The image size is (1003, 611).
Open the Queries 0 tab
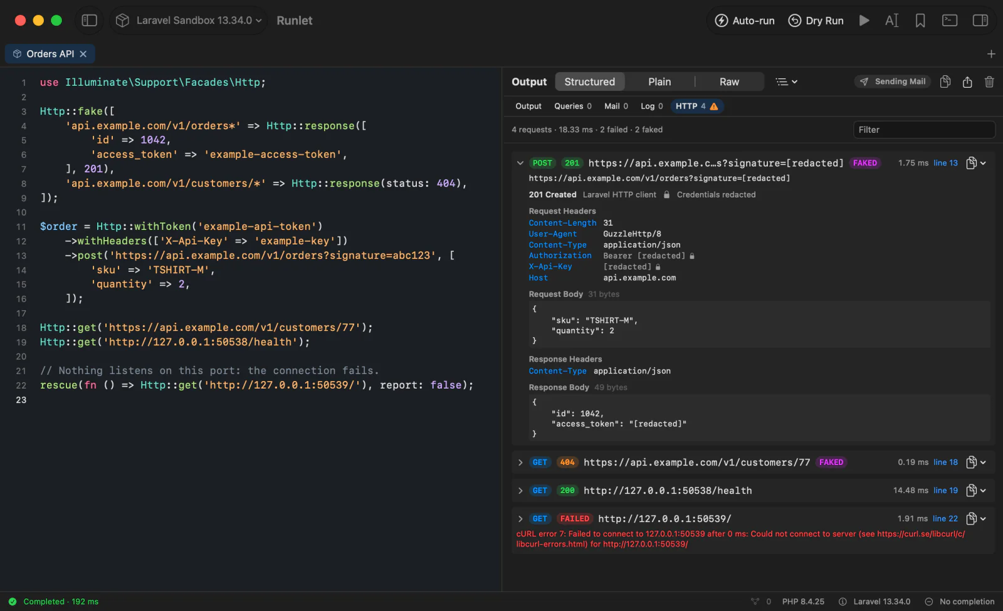(x=573, y=106)
